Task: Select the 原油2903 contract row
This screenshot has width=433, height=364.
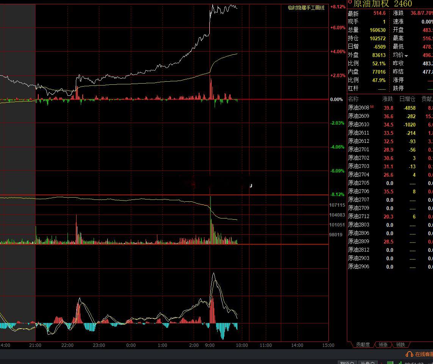Action: (x=390, y=258)
